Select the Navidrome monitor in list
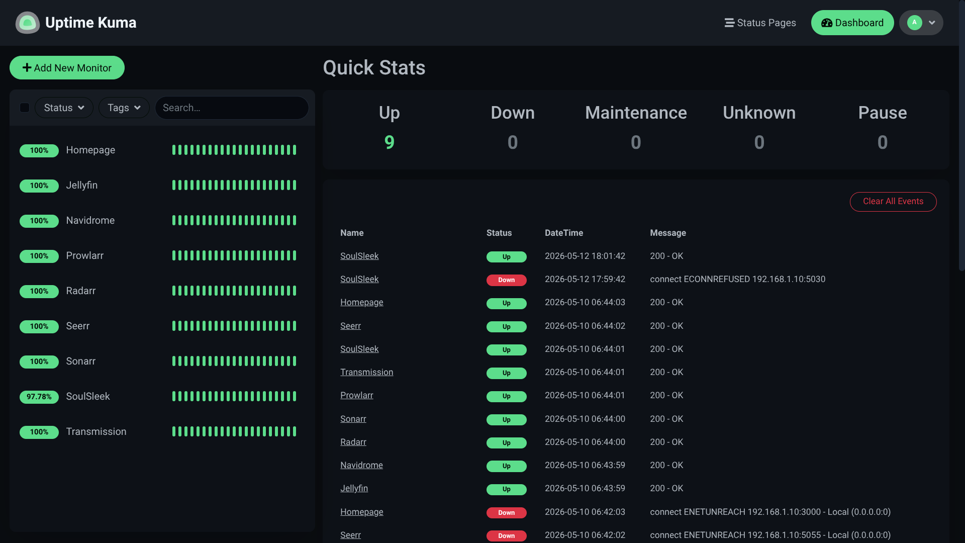 [162, 220]
